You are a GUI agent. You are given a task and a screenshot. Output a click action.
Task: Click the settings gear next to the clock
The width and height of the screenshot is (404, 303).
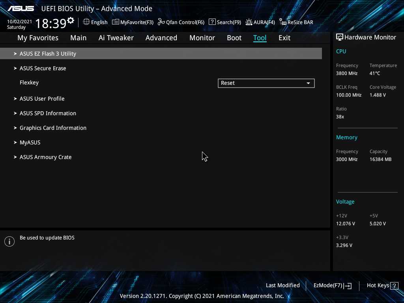(71, 20)
